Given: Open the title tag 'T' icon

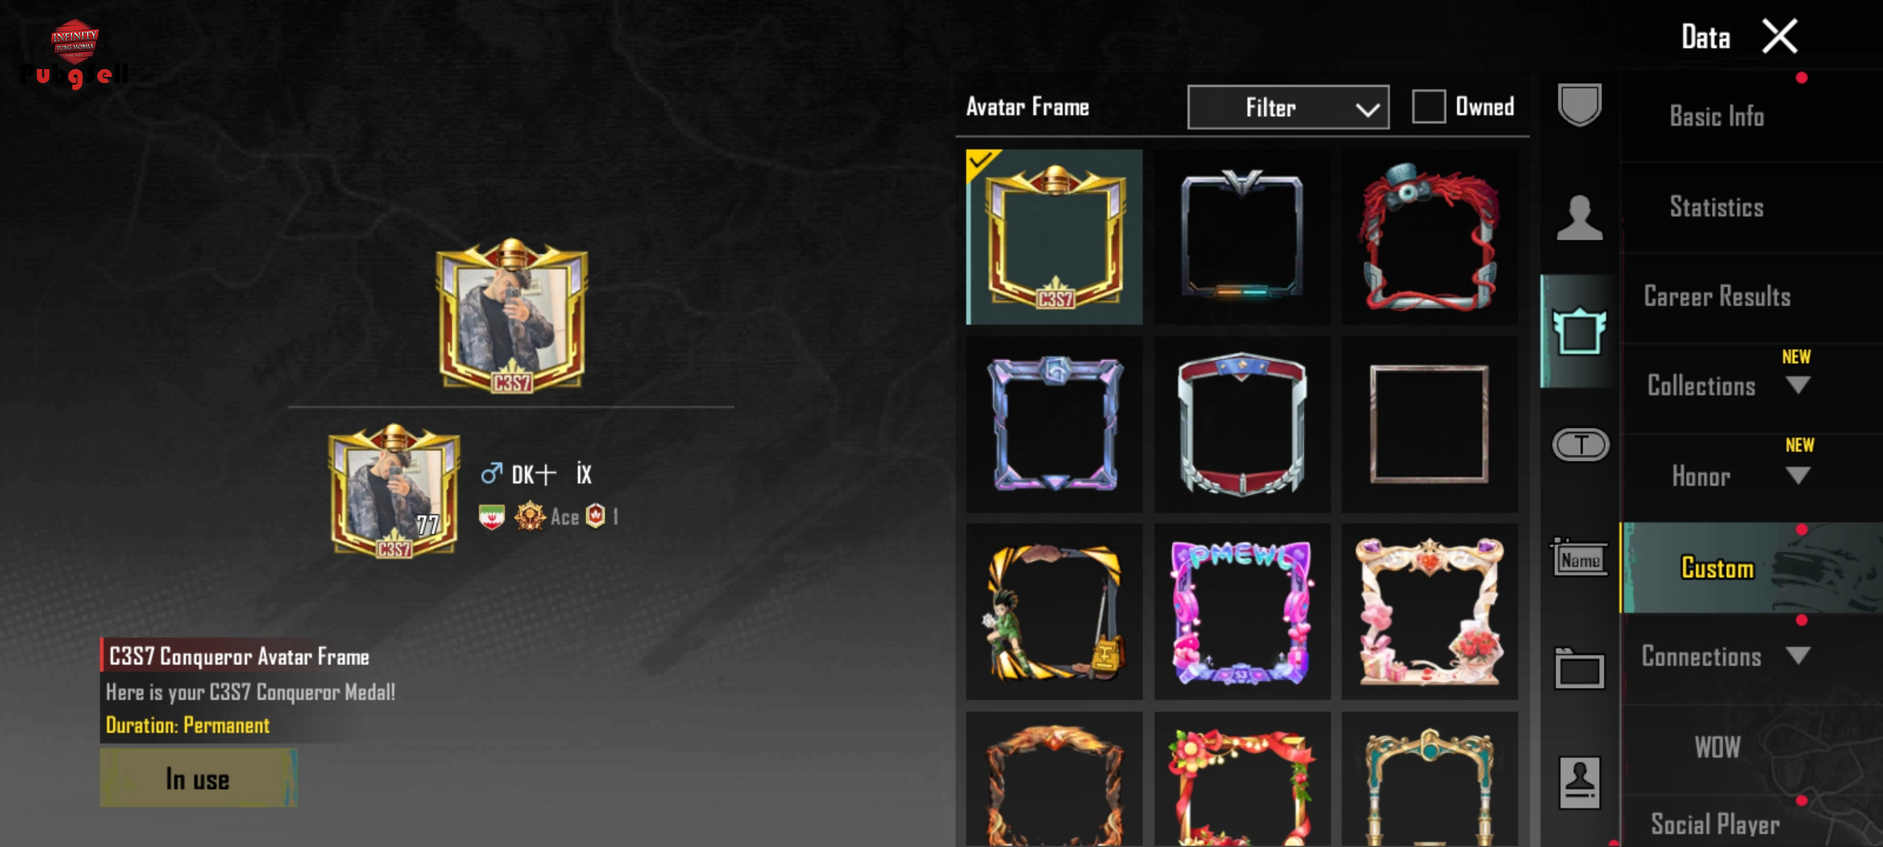Looking at the screenshot, I should (x=1580, y=445).
